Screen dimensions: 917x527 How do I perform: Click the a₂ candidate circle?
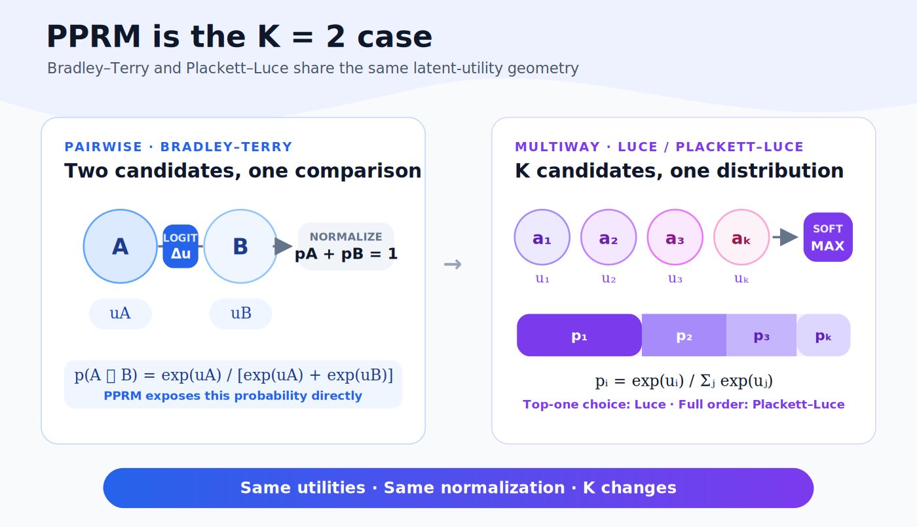pyautogui.click(x=608, y=237)
